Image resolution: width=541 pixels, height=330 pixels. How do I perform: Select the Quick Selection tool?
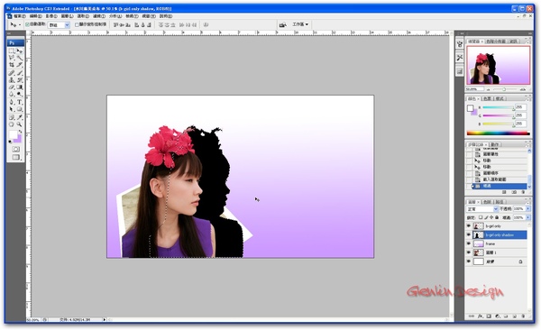tap(20, 58)
